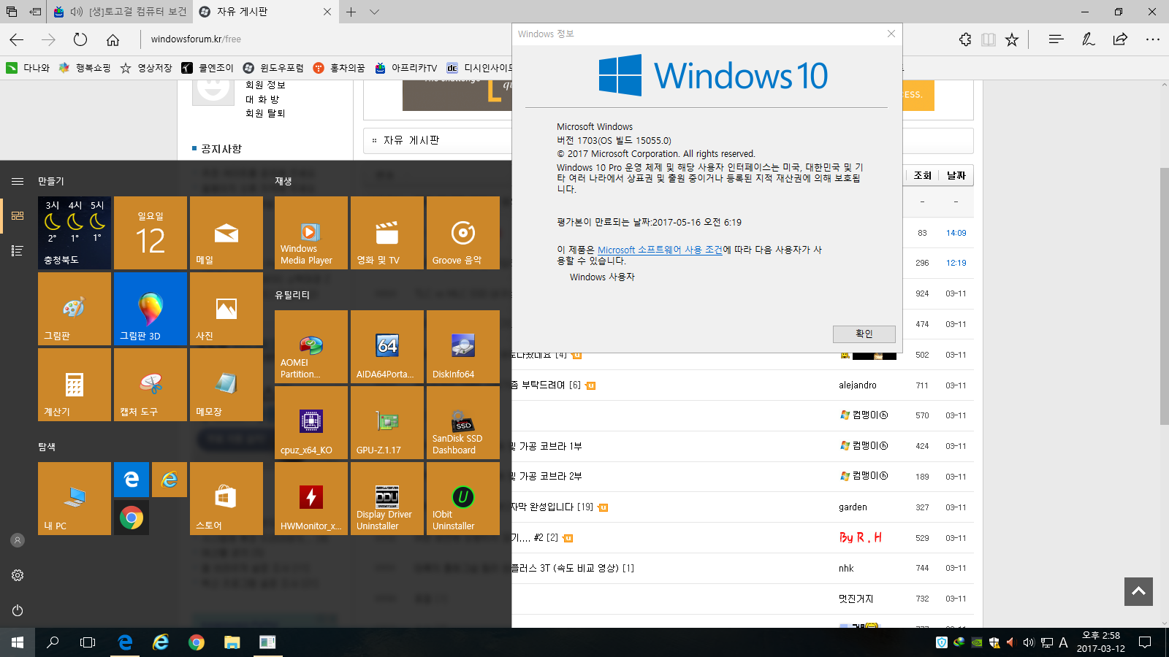Image resolution: width=1169 pixels, height=657 pixels.
Task: Open the Action Center notification icon
Action: click(x=1145, y=642)
